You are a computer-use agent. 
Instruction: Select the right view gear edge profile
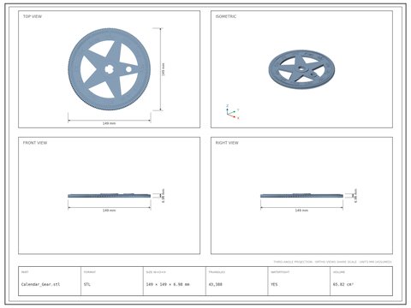click(301, 195)
